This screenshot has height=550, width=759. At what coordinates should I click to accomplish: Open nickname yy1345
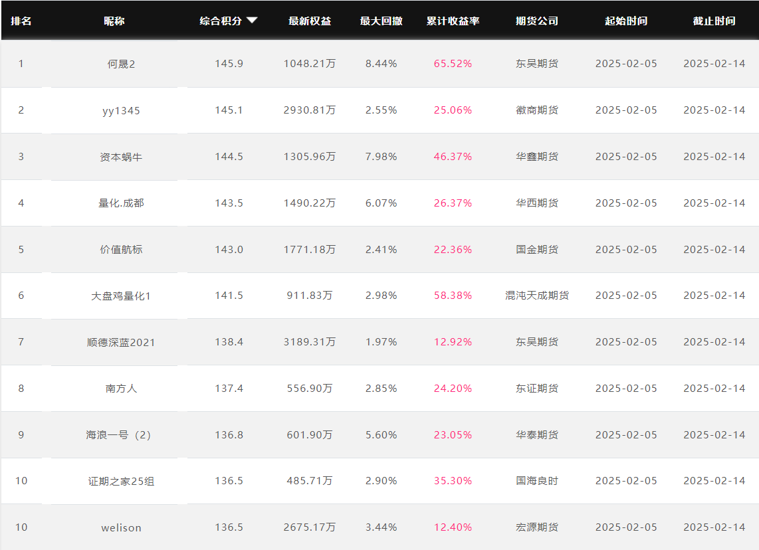click(121, 111)
